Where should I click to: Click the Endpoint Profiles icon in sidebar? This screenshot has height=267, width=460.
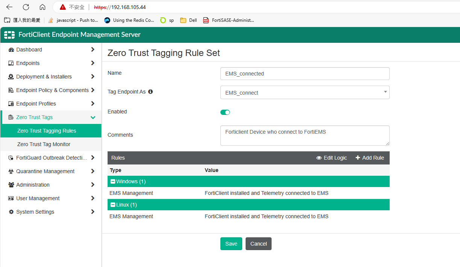click(11, 104)
